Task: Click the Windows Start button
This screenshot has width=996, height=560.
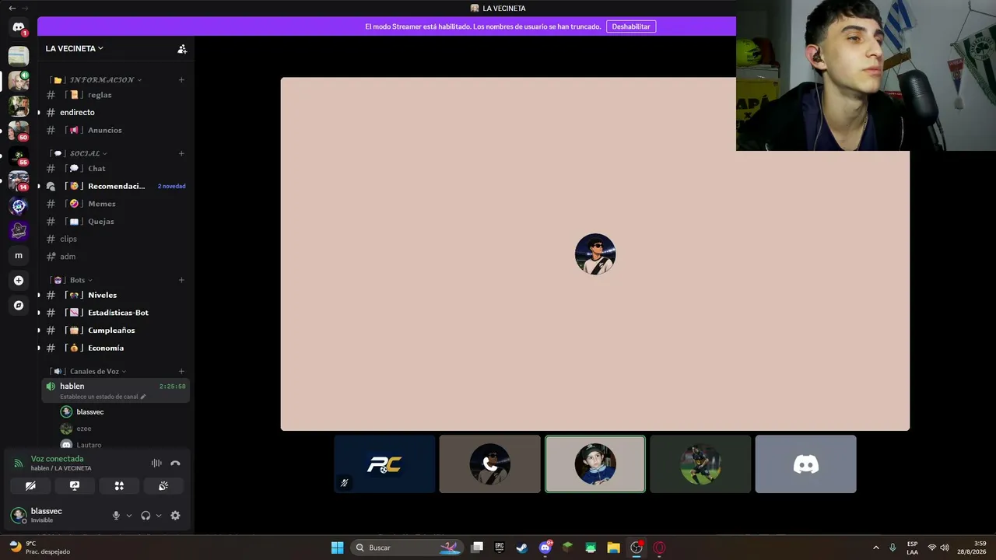Action: pyautogui.click(x=337, y=548)
